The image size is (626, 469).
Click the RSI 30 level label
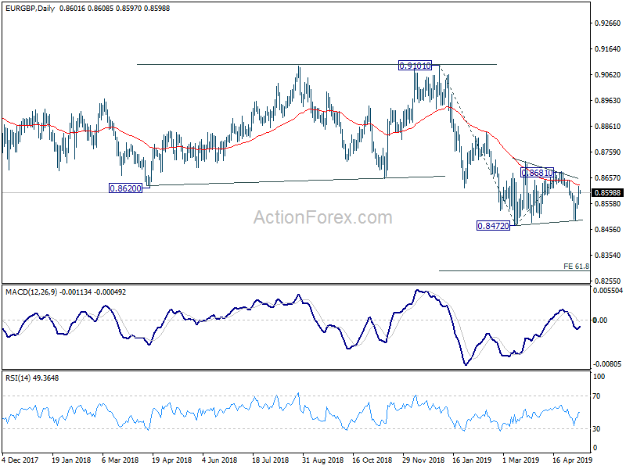point(596,428)
